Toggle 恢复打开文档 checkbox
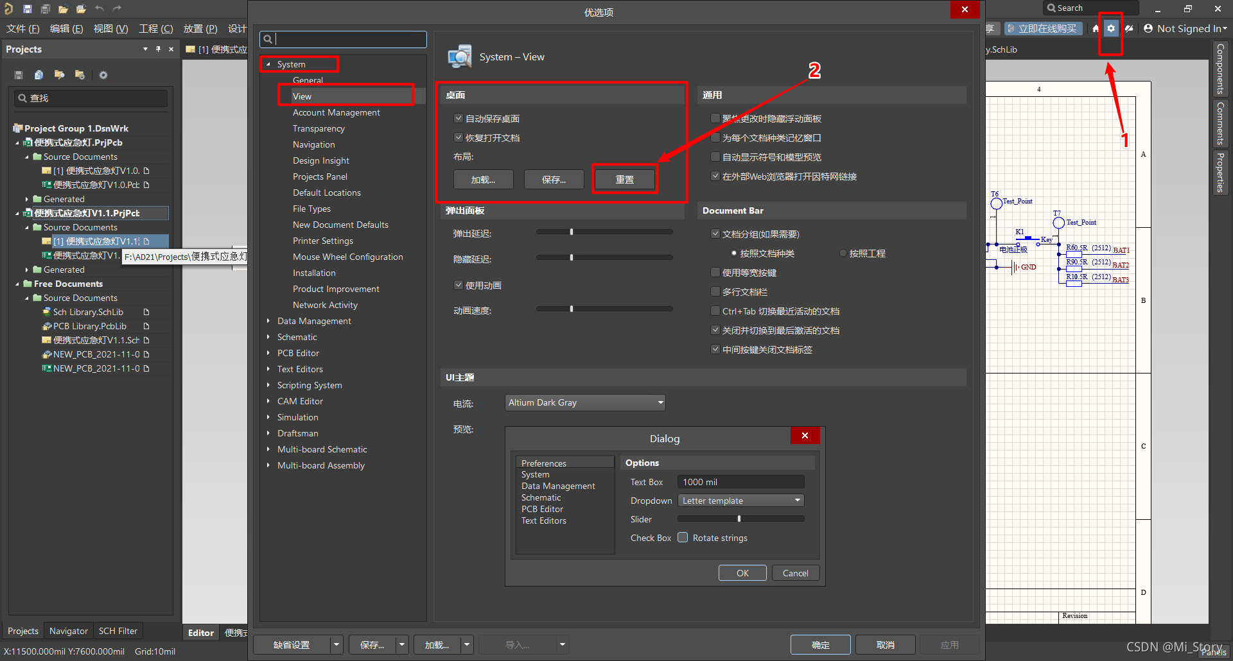Viewport: 1233px width, 661px height. [x=459, y=137]
